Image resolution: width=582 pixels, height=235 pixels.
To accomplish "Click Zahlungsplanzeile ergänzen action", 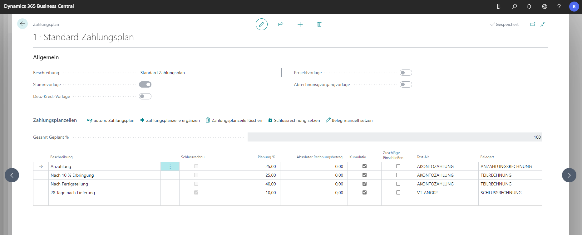I will pyautogui.click(x=170, y=120).
